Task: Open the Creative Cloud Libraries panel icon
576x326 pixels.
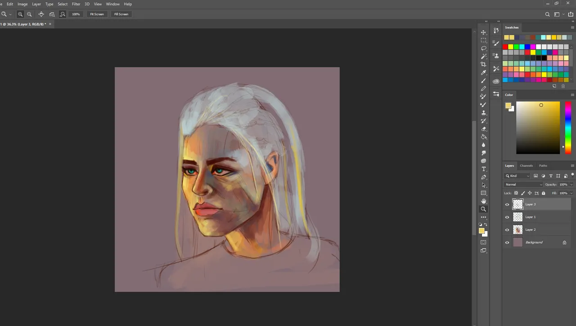Action: tap(496, 81)
